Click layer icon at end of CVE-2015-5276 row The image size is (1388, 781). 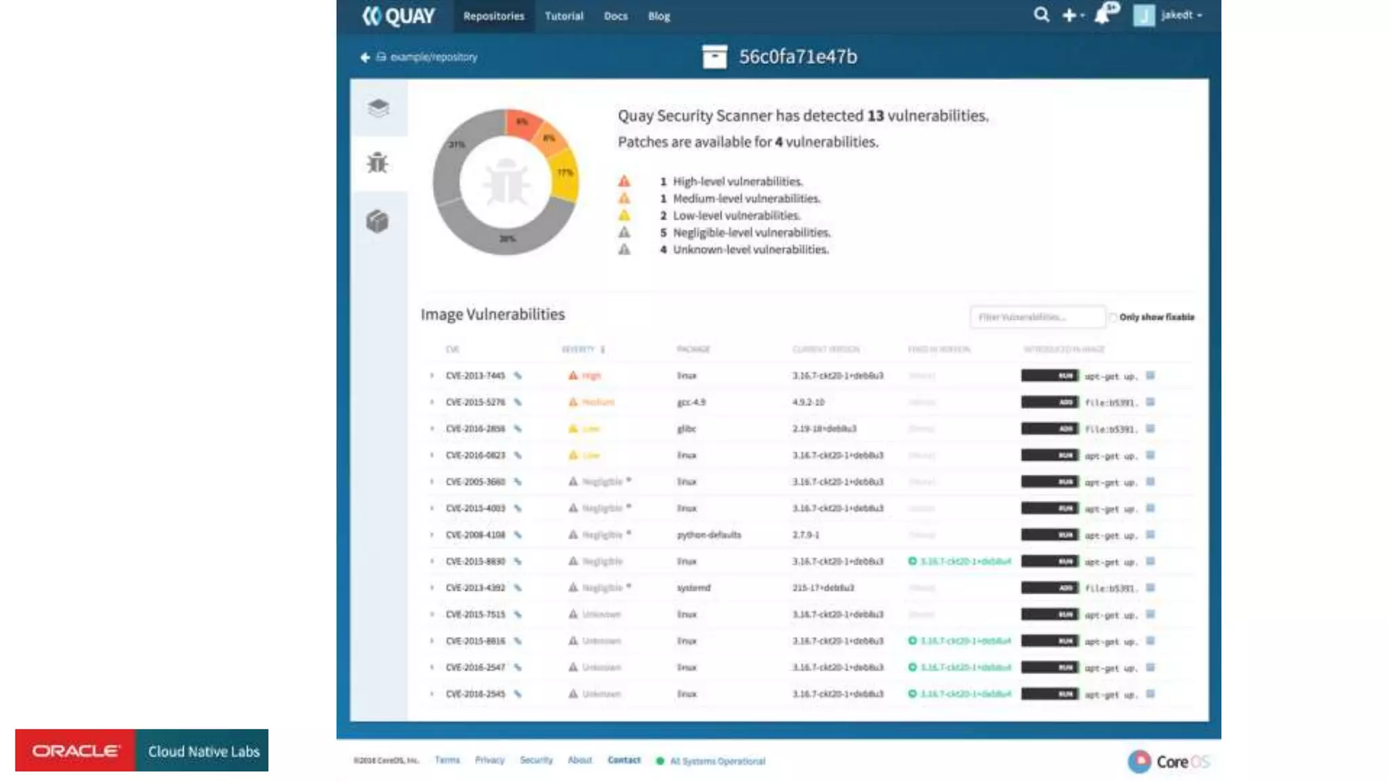coord(1150,402)
